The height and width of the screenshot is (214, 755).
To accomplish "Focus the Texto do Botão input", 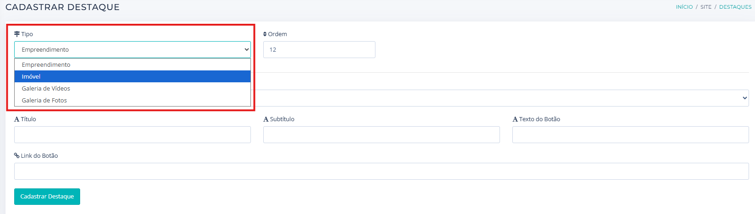I will click(x=630, y=135).
